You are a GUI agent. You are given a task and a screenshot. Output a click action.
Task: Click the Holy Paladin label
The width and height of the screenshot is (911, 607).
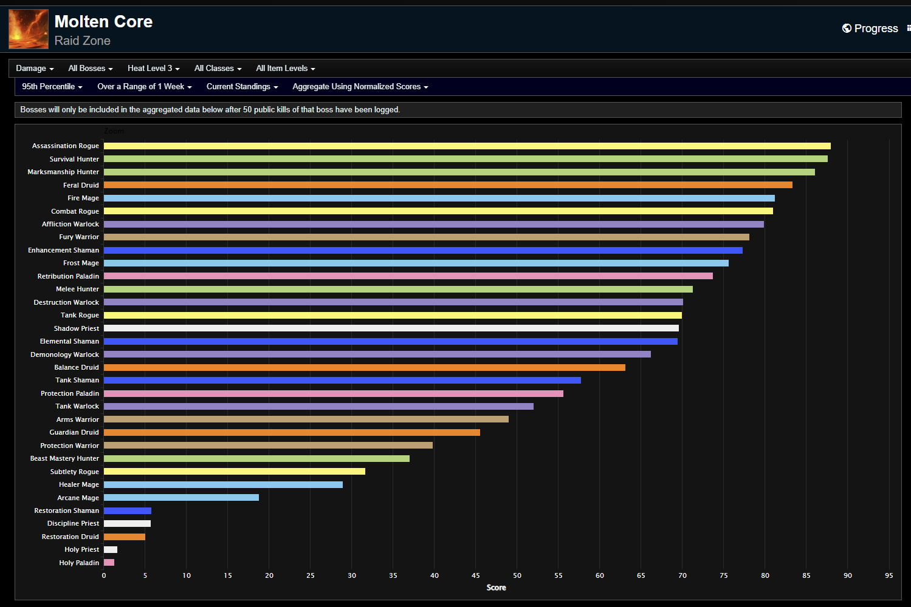78,563
